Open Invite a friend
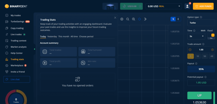Image resolution: width=217 pixels, height=104 pixels. [18, 72]
